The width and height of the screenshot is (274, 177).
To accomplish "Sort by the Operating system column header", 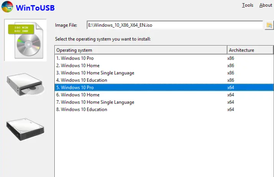I will 141,50.
